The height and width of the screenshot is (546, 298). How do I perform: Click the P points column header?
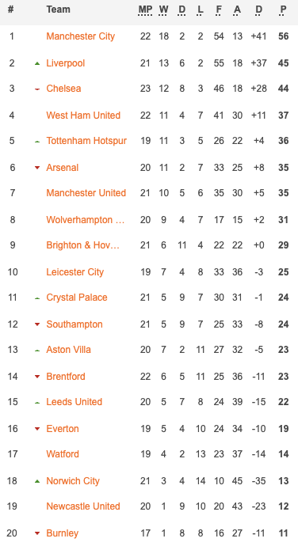pyautogui.click(x=283, y=9)
